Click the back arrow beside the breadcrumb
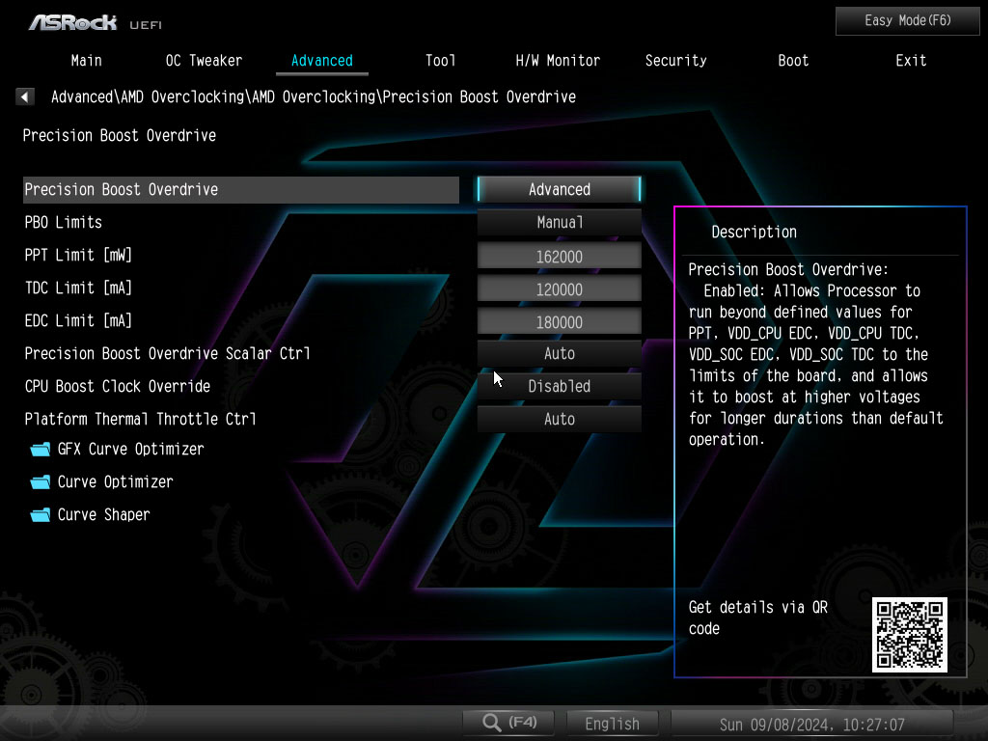 point(24,96)
